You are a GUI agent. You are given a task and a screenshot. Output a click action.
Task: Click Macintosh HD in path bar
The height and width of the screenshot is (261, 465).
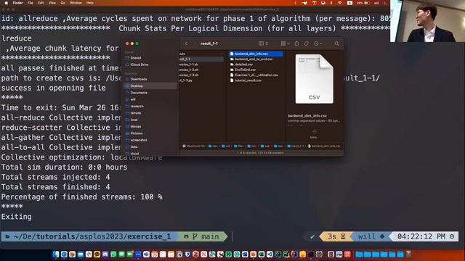point(194,146)
